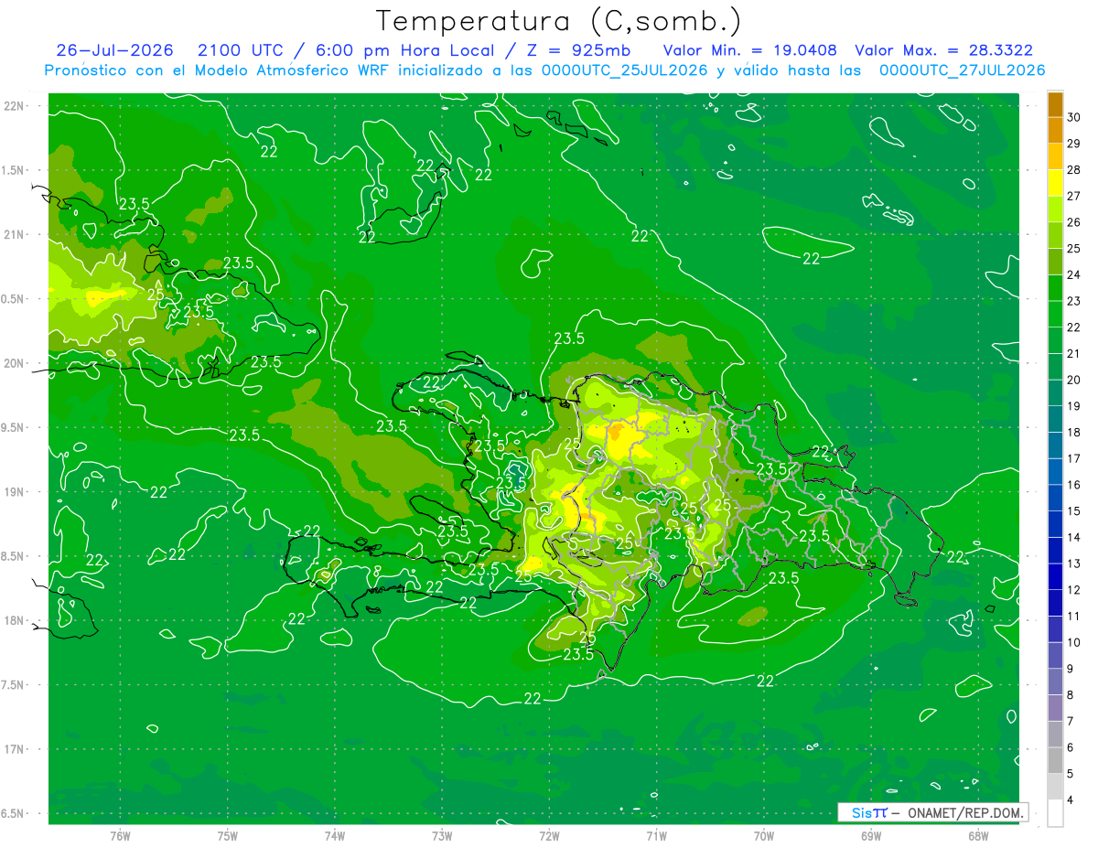The image size is (1098, 848).
Task: Click the green legend swatch between 22 and 23
Action: (x=1055, y=314)
